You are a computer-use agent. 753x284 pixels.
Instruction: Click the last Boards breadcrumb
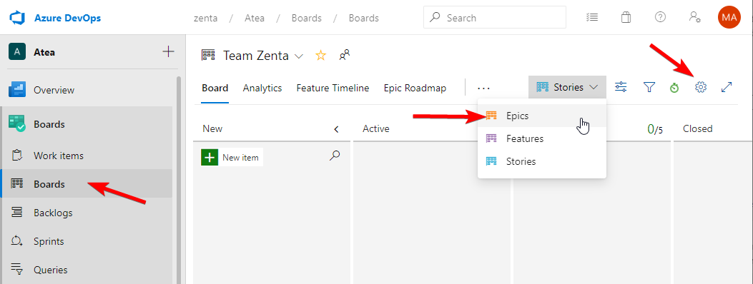point(363,19)
